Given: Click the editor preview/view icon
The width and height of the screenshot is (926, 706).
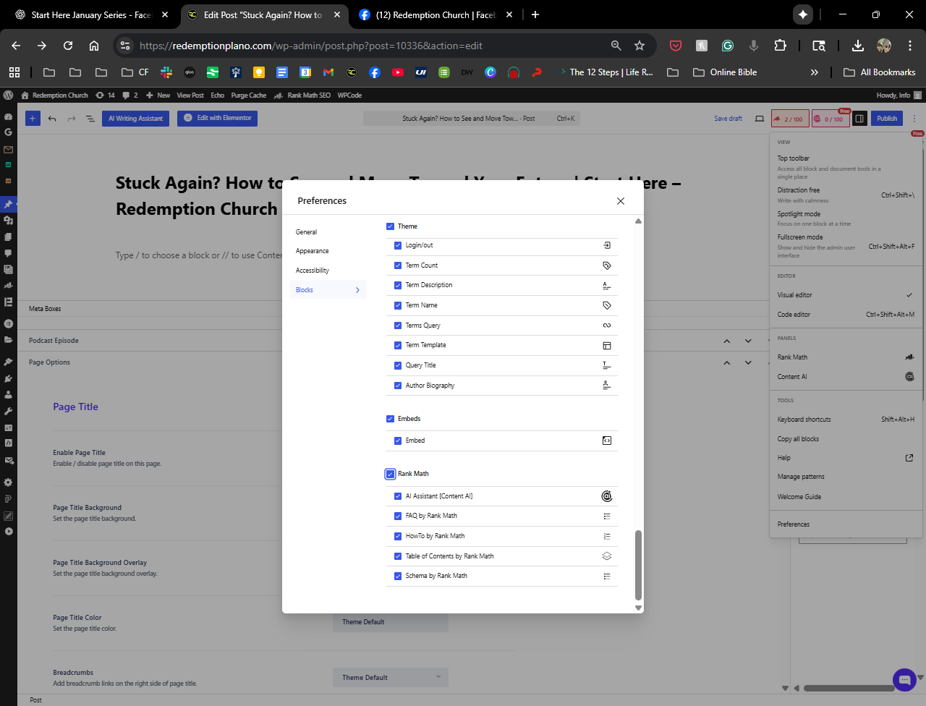Looking at the screenshot, I should point(760,119).
